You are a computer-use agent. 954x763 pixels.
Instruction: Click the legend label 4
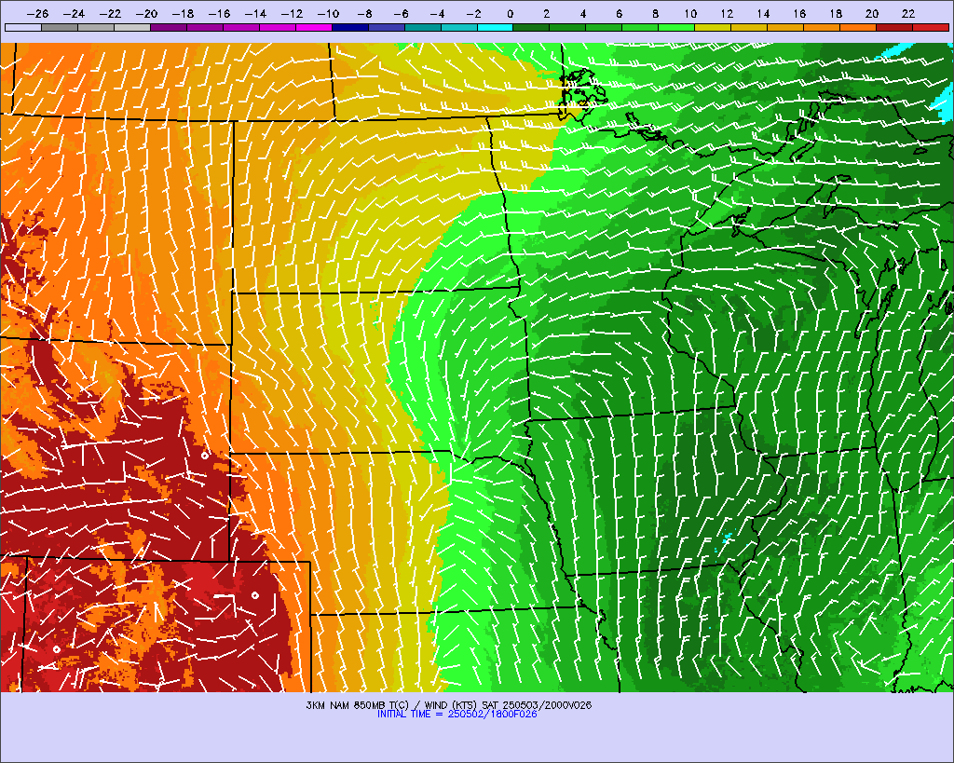click(583, 14)
